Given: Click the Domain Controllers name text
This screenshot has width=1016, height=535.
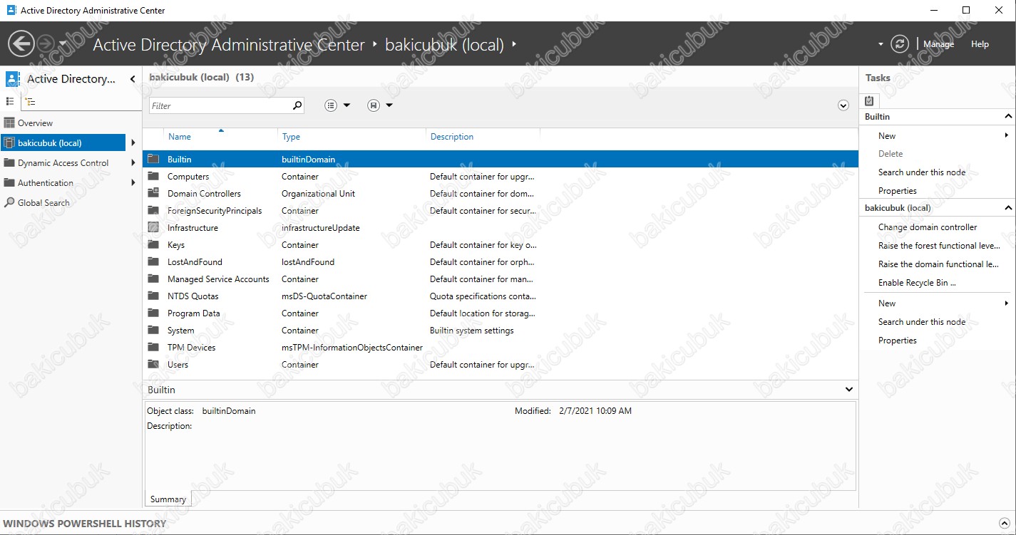Looking at the screenshot, I should coord(204,194).
